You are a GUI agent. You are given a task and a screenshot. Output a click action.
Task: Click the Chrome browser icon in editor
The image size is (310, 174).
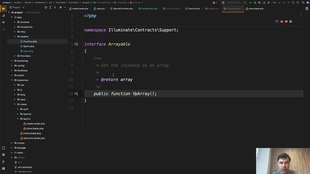coord(281,21)
